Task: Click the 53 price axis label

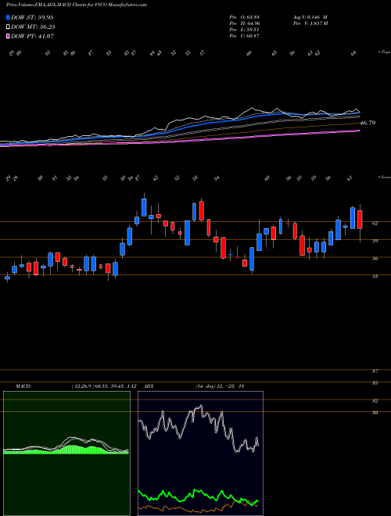Action: [x=375, y=277]
